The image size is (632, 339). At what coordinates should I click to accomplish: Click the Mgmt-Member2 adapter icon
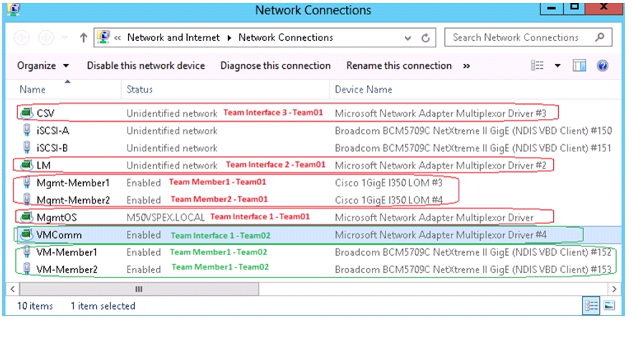pyautogui.click(x=27, y=199)
